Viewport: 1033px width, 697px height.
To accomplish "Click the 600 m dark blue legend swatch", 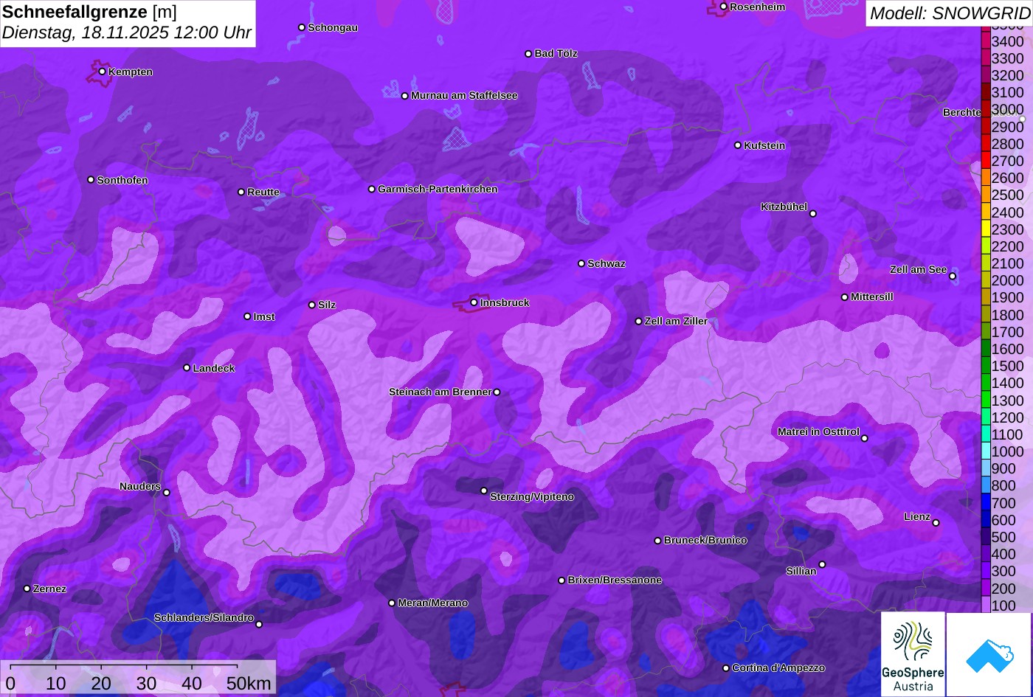I will click(986, 520).
